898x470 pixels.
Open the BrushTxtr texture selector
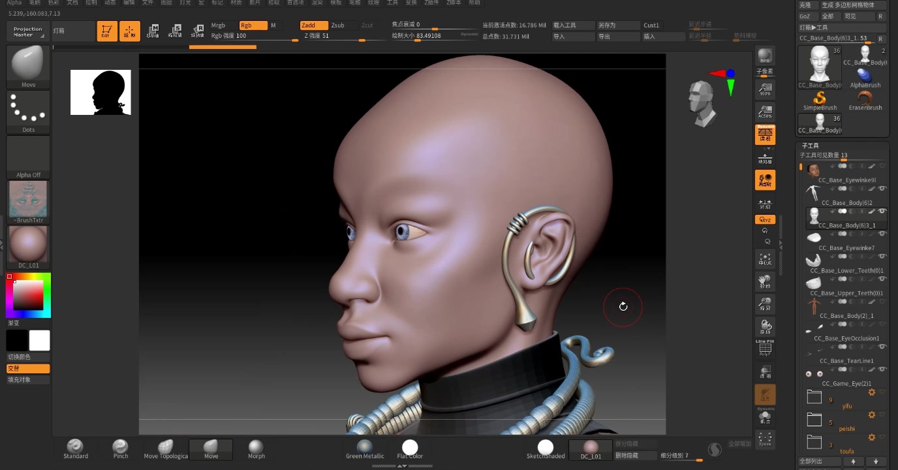[x=28, y=202]
